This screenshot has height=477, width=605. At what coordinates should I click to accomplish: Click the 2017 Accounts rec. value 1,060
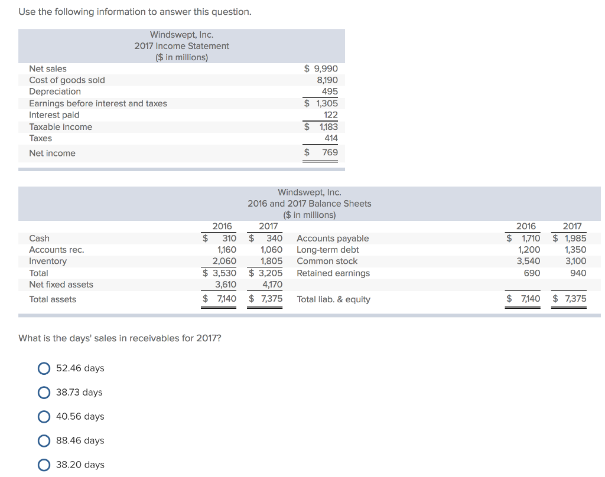271,250
